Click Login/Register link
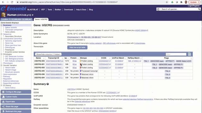Screen dimensions: 202x113 tap(193, 6)
